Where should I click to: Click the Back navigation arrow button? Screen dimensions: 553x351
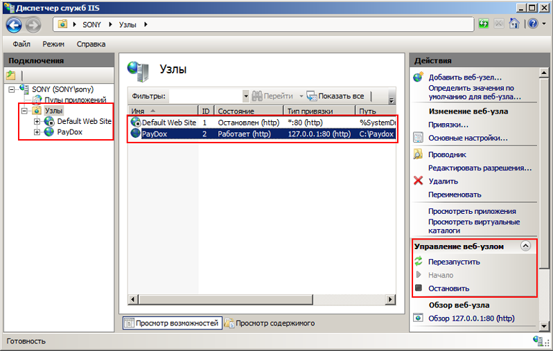pos(15,25)
